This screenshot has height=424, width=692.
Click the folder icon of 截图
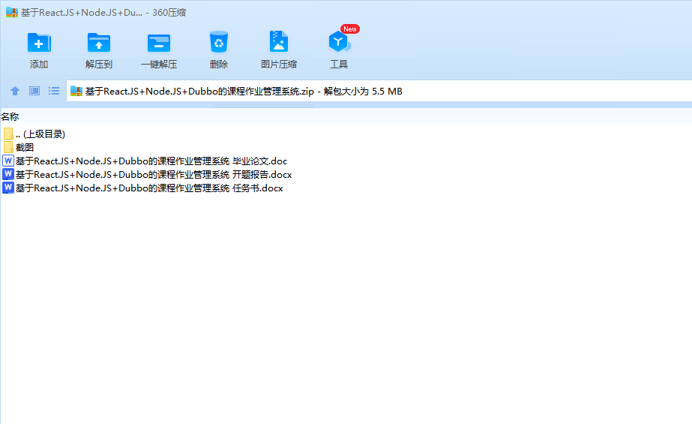(8, 147)
